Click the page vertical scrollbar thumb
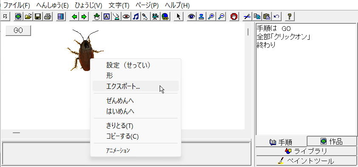358x167 pixels. (x=248, y=32)
